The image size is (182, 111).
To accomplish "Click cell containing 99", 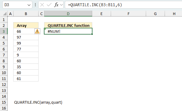I will pos(26,43).
